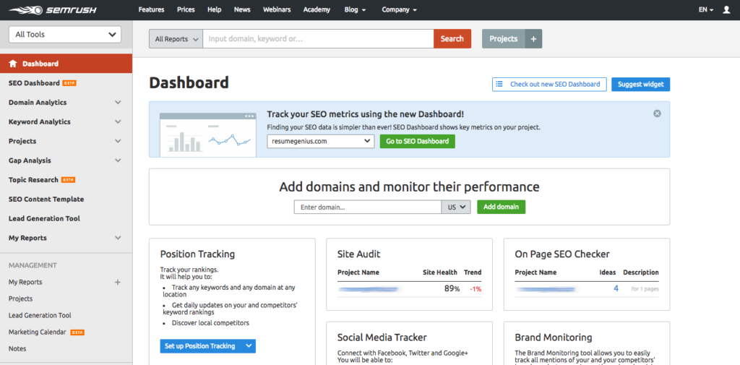The image size is (740, 365).
Task: Open the Prices menu item
Action: pyautogui.click(x=186, y=9)
